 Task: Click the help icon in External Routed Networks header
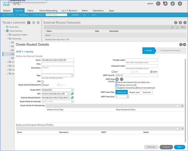click(x=185, y=23)
